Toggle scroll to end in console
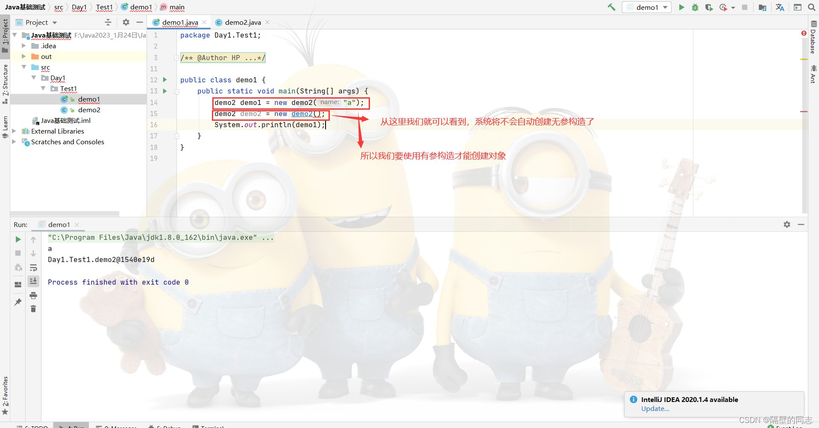Screen dimensions: 819x428 pyautogui.click(x=33, y=281)
